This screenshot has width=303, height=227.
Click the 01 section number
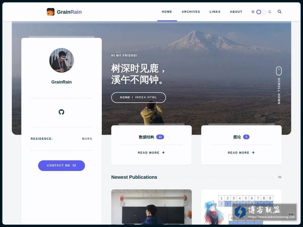click(x=280, y=177)
